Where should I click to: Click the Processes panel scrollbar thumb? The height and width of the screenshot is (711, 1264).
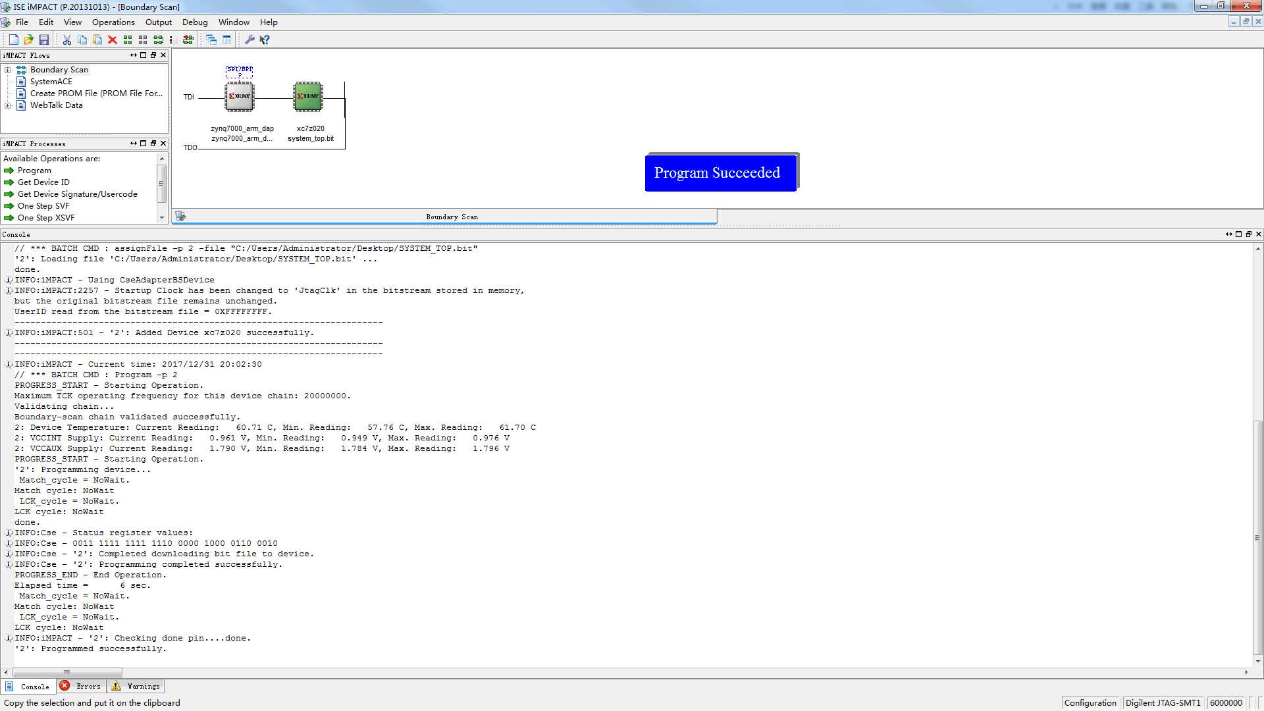(x=162, y=184)
